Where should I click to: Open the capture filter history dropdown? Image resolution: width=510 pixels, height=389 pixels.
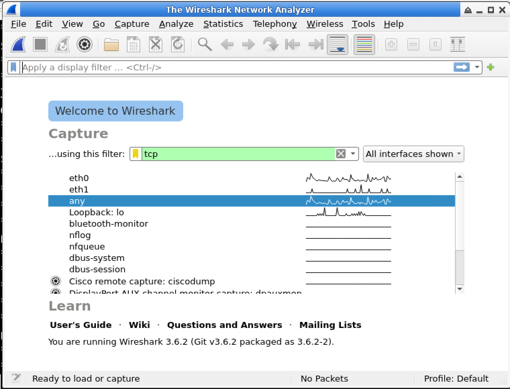[x=353, y=154]
